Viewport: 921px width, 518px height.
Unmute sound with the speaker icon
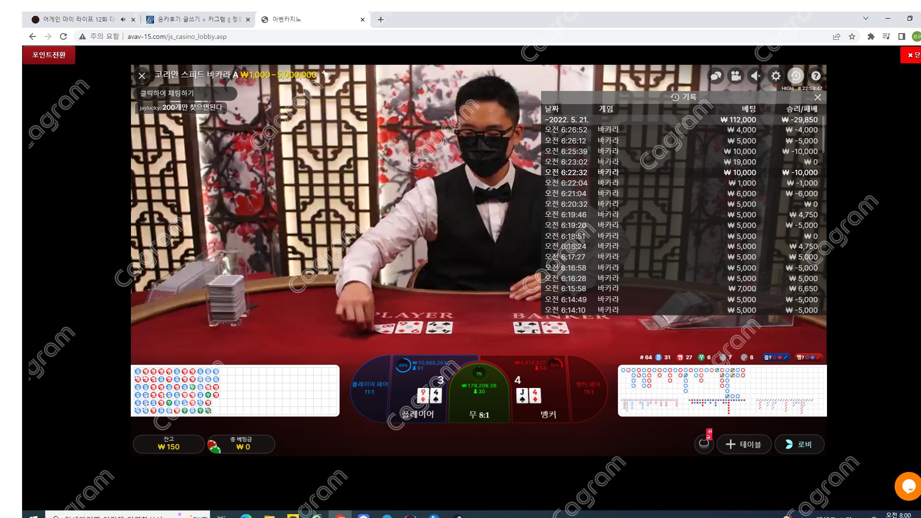click(x=756, y=76)
